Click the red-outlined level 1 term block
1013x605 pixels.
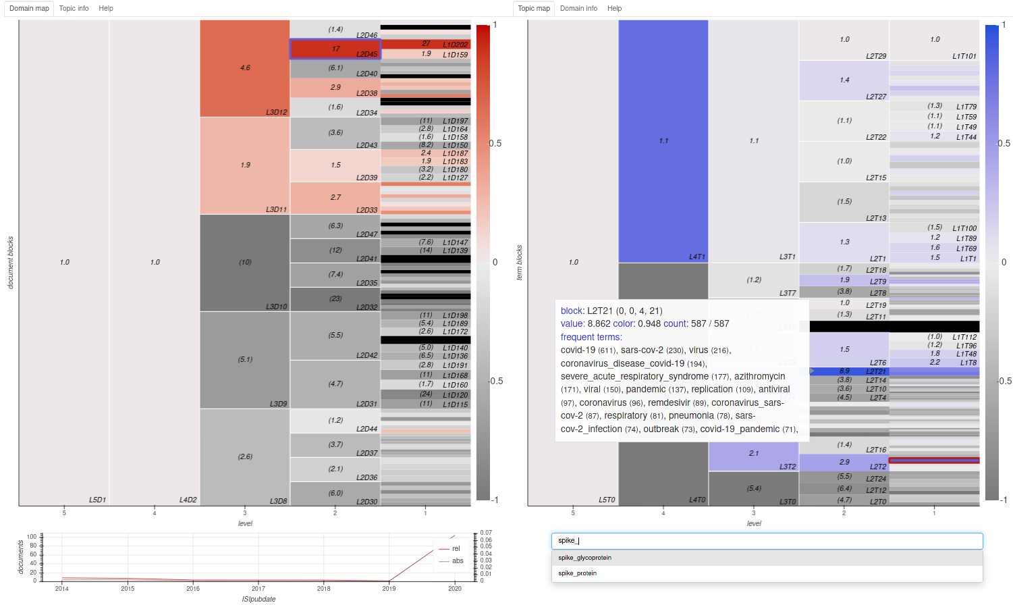coord(934,461)
